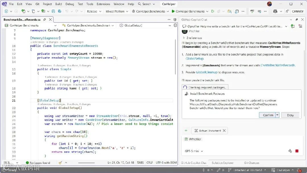Click the CANARY button
Screen dimensions: 307x173
tap(298, 11)
